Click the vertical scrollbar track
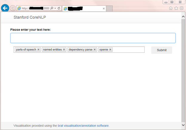186x130 pixels. [183, 71]
